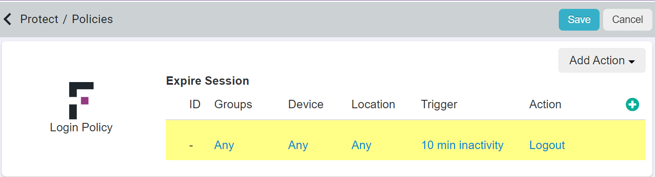Click the Expire Session heading

pos(208,81)
